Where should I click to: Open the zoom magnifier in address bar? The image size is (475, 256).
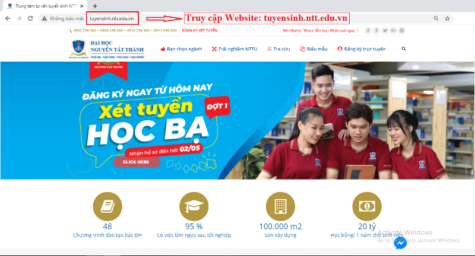pos(436,18)
